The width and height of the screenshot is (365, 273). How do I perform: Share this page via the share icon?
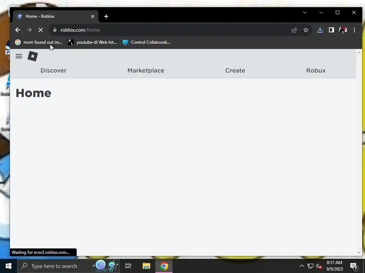[x=294, y=30]
